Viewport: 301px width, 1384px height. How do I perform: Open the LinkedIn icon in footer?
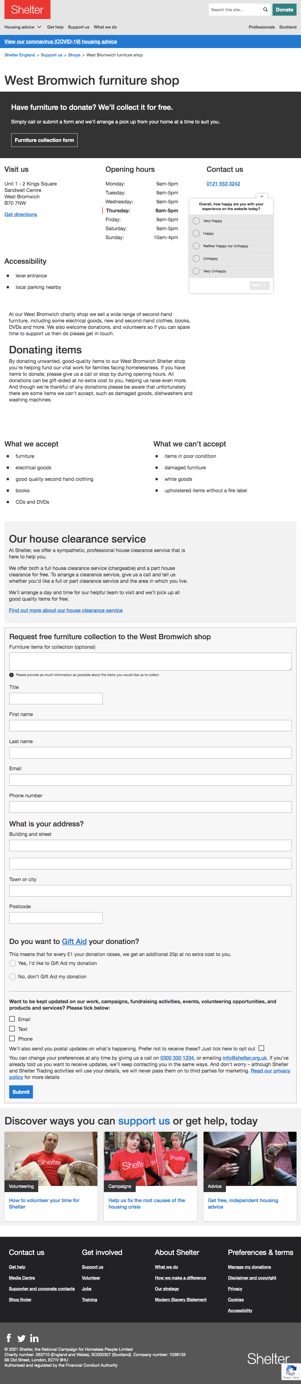coord(34,1338)
